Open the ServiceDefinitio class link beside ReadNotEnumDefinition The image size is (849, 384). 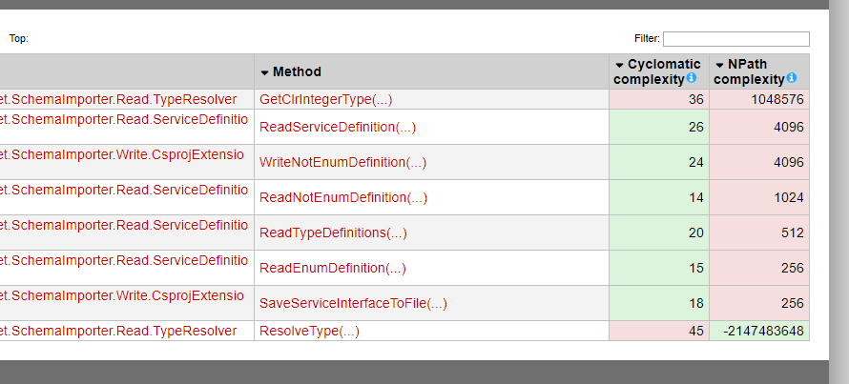click(x=124, y=191)
